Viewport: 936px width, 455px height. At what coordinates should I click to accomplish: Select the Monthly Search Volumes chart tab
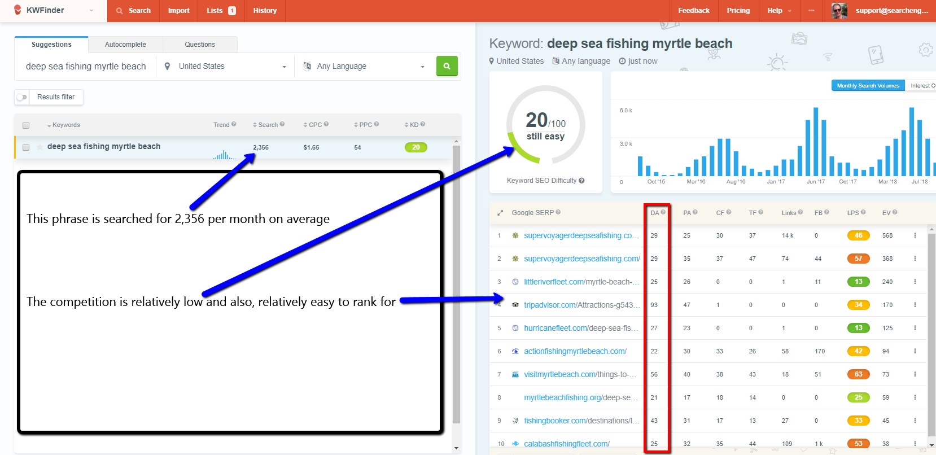click(868, 86)
